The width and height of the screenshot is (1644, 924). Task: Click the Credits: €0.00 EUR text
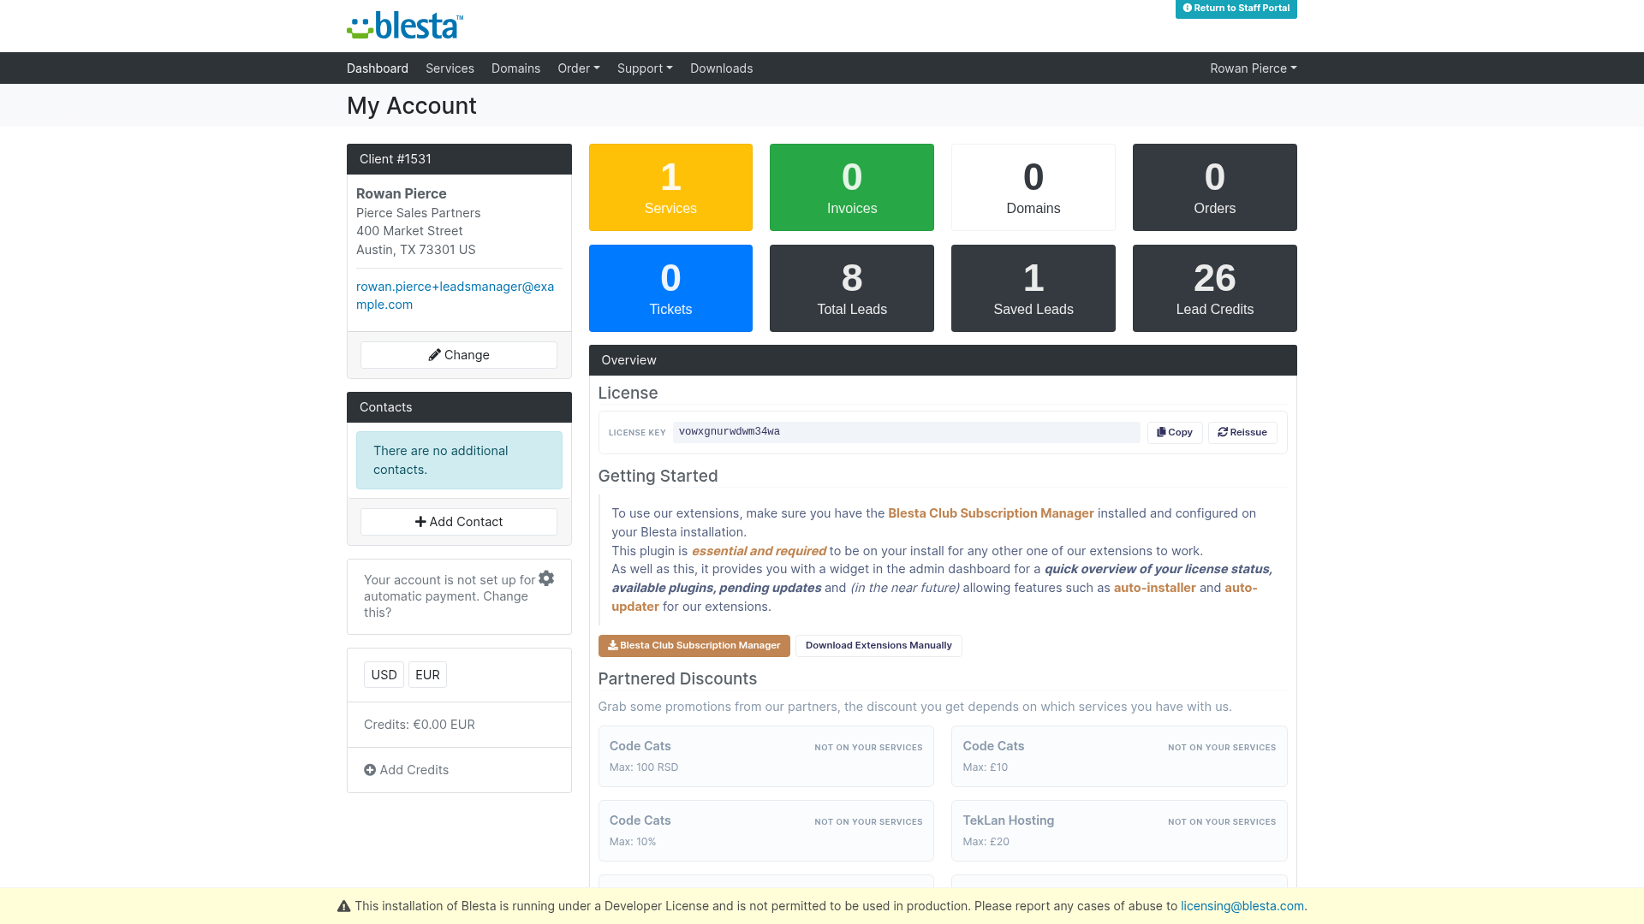(x=420, y=725)
